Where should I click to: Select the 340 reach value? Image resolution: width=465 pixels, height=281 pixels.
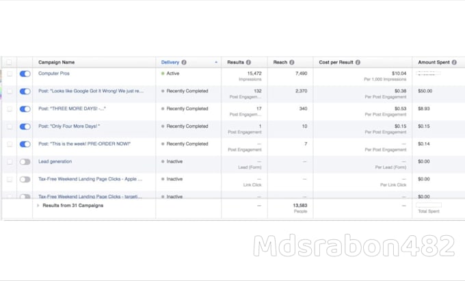click(303, 109)
